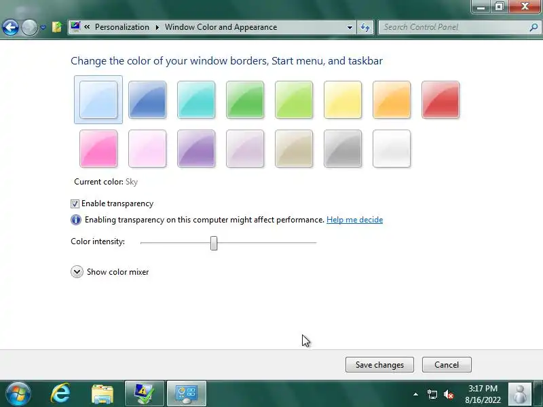Expand Show color mixer
The height and width of the screenshot is (407, 543).
(x=77, y=272)
